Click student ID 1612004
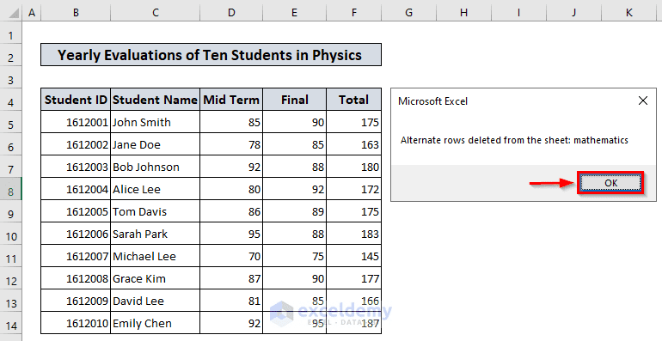Screen dimensions: 662x341 (76, 189)
